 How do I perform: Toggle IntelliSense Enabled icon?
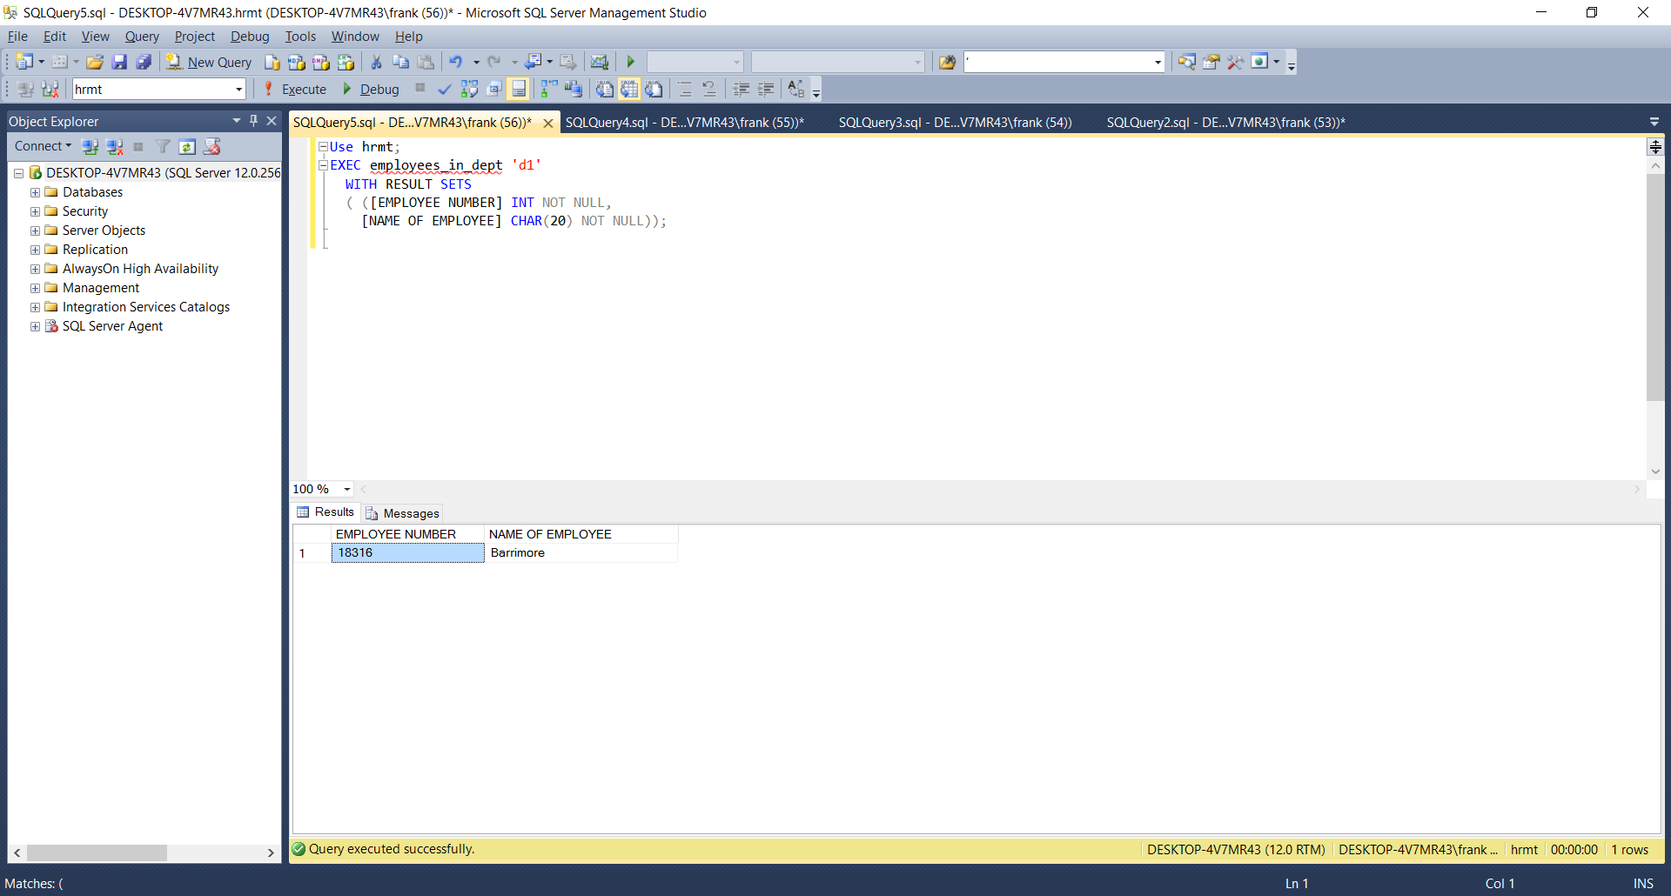tap(519, 89)
